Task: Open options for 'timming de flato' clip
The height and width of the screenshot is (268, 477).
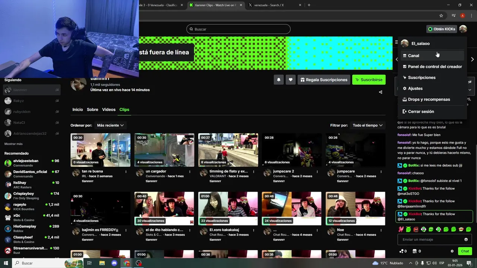Action: tap(253, 172)
